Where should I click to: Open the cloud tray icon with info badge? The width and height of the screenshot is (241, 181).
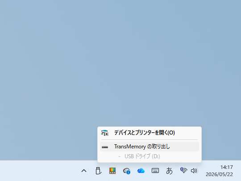127,171
